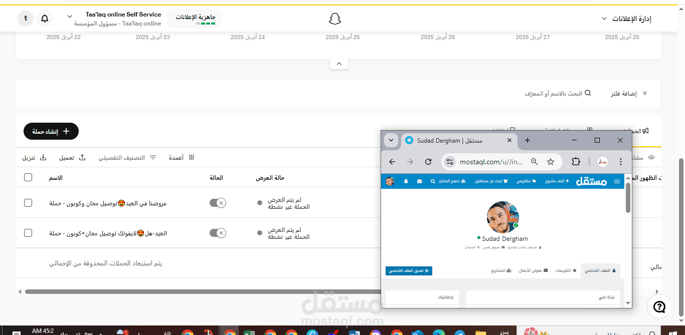Open the Mostaql hamburger menu
The image size is (685, 335).
point(617,181)
